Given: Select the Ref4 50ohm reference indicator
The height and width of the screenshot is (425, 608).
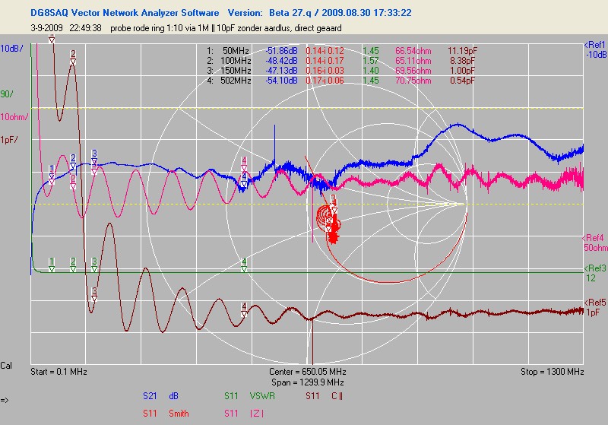Looking at the screenshot, I should [594, 243].
